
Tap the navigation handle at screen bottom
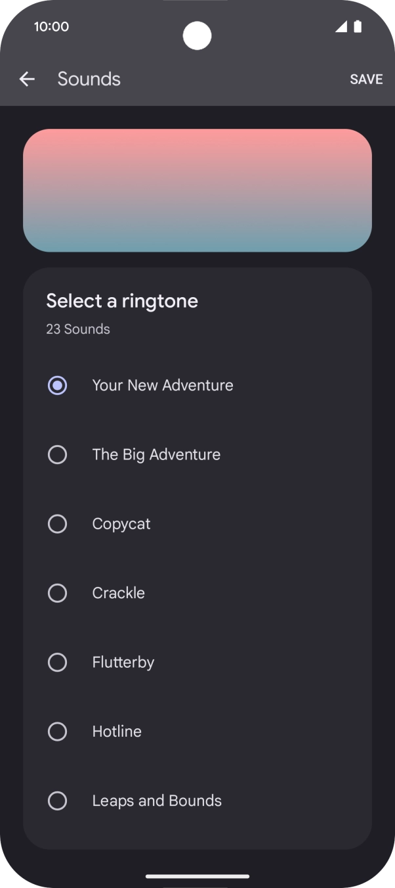(x=197, y=876)
